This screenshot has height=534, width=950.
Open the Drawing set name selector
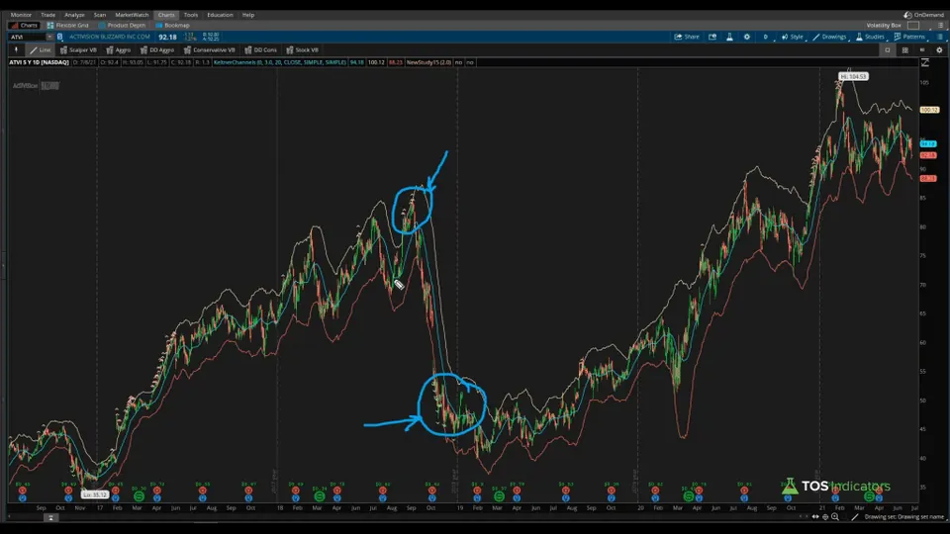[x=903, y=517]
